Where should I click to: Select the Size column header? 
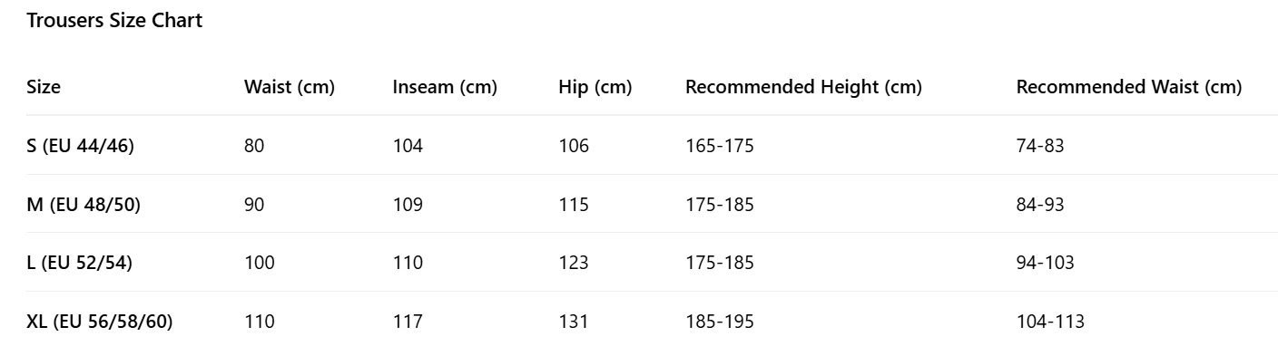(x=44, y=87)
